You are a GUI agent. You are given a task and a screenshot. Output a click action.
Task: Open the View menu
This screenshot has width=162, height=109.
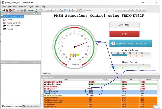(x=15, y=7)
